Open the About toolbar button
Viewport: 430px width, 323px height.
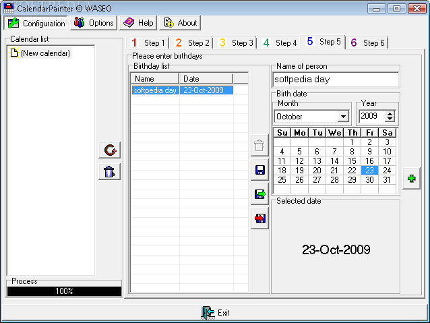click(180, 23)
